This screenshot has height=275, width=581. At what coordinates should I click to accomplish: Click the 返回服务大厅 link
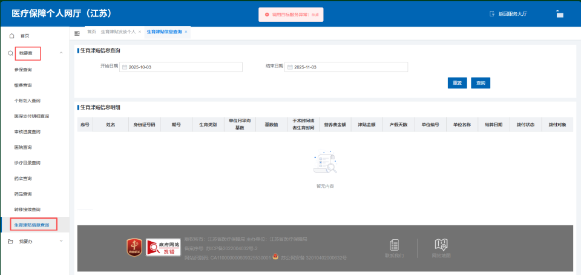(513, 14)
